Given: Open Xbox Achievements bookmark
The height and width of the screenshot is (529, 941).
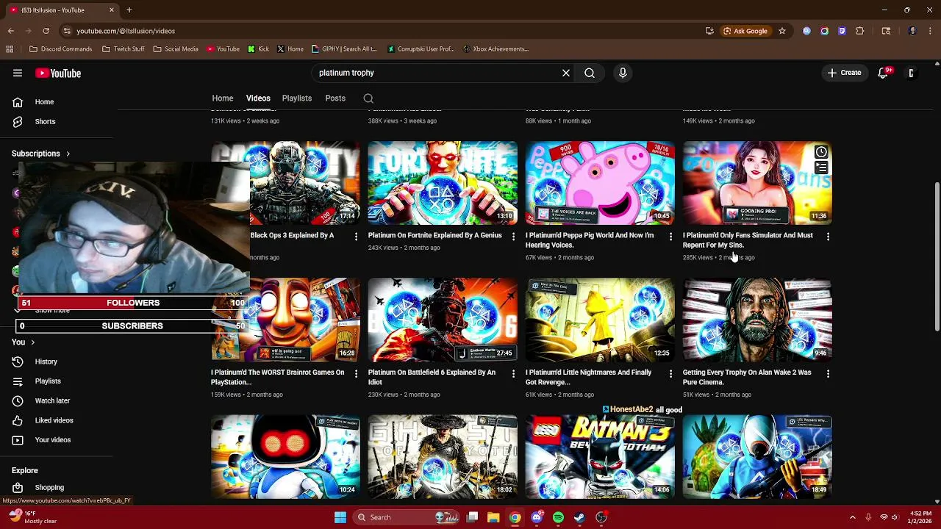Looking at the screenshot, I should coord(496,49).
